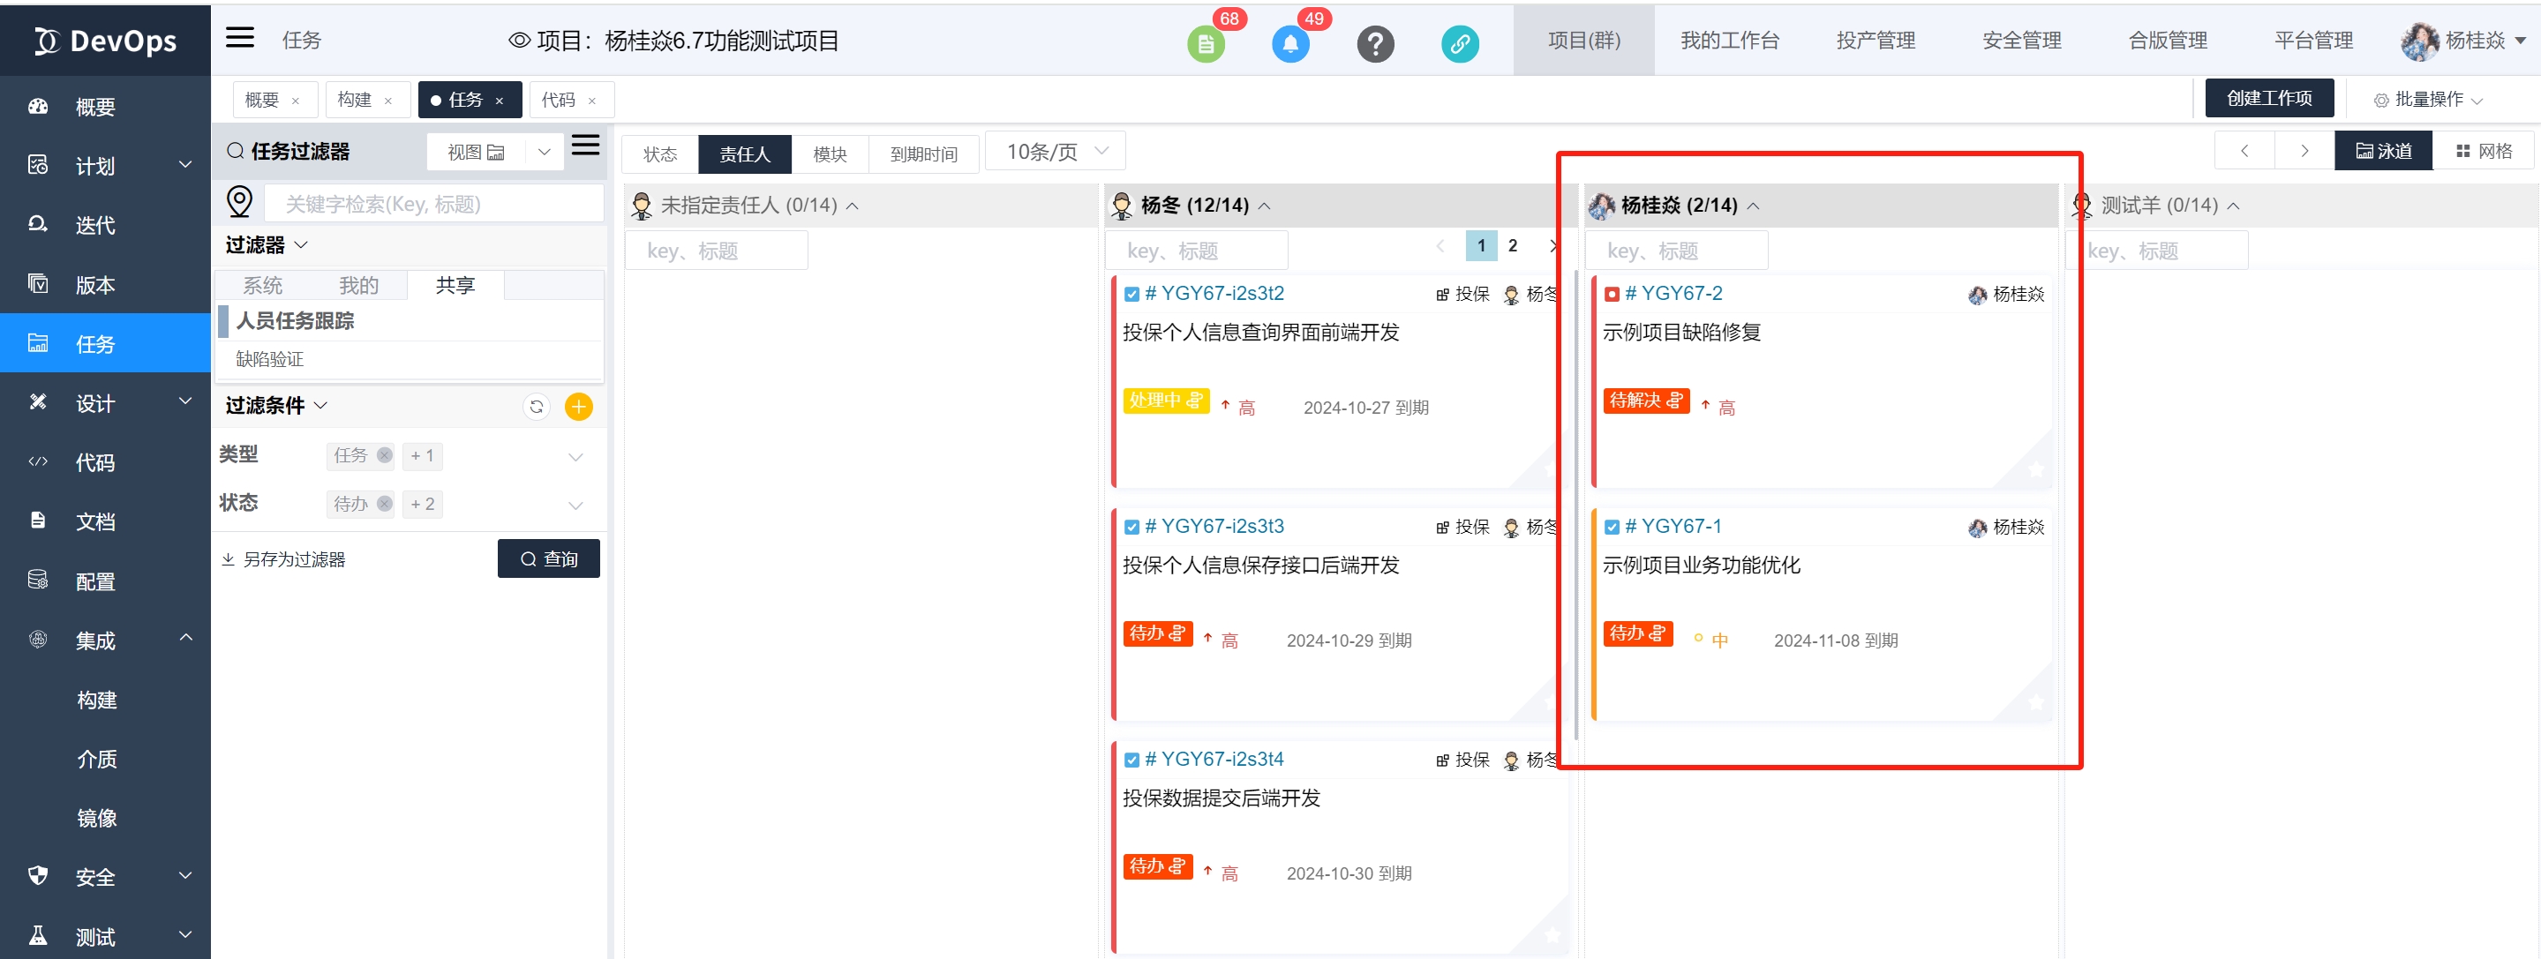Expand the 批量操作 dropdown

point(2427,100)
